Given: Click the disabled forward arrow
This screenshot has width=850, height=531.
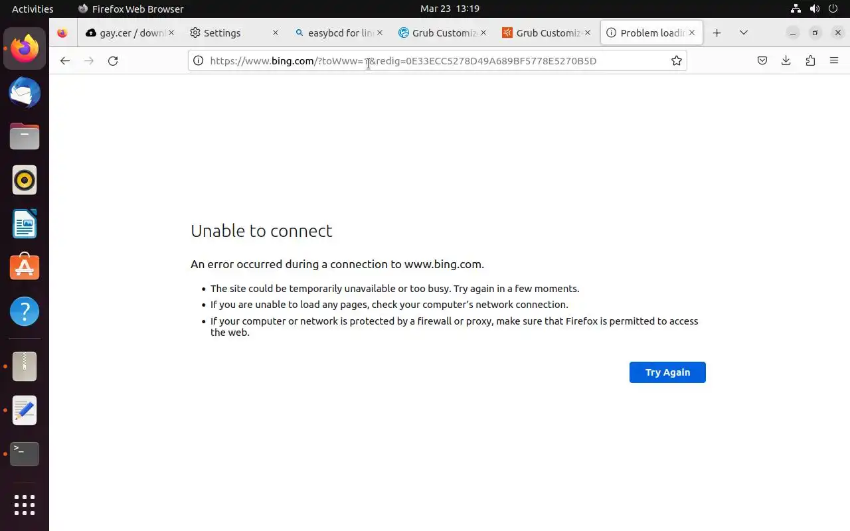Looking at the screenshot, I should coord(89,61).
